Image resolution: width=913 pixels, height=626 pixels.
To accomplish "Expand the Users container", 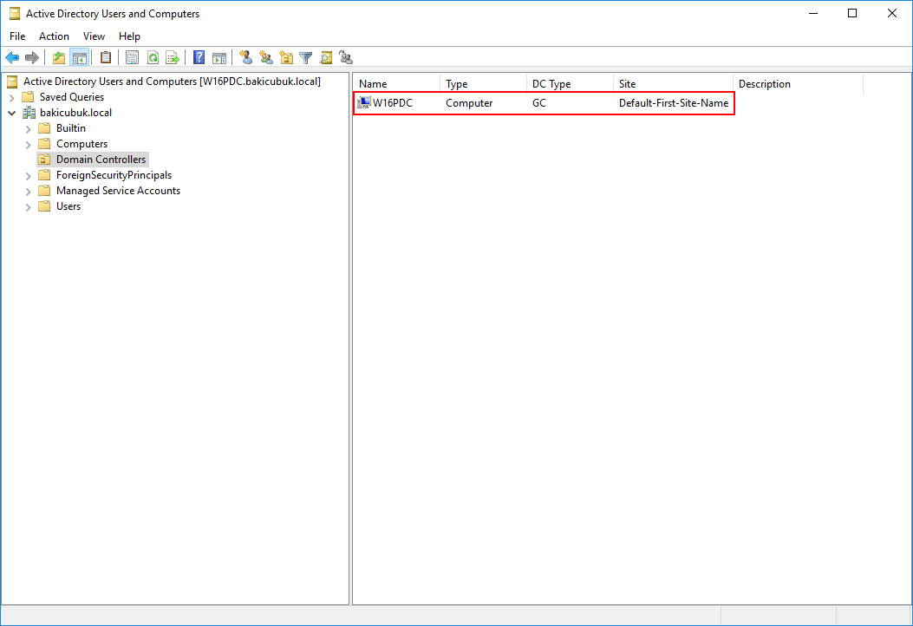I will (28, 206).
